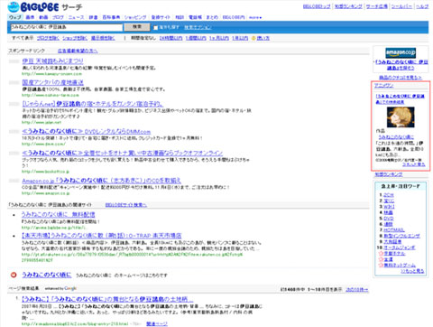Open the アニメワン header link
Screen dimensions: 433x327
pos(383,86)
